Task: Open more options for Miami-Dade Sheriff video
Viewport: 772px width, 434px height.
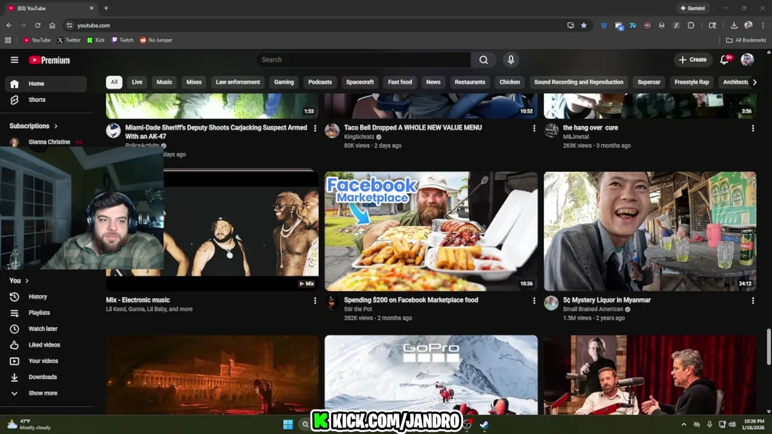Action: coord(315,128)
